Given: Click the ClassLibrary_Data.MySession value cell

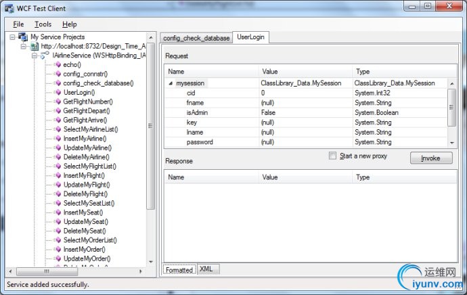Looking at the screenshot, I should click(x=305, y=83).
